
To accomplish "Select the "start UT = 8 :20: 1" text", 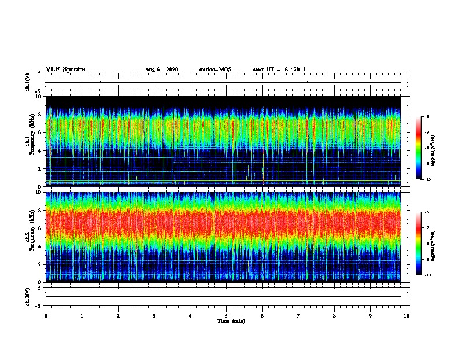I will (x=279, y=69).
